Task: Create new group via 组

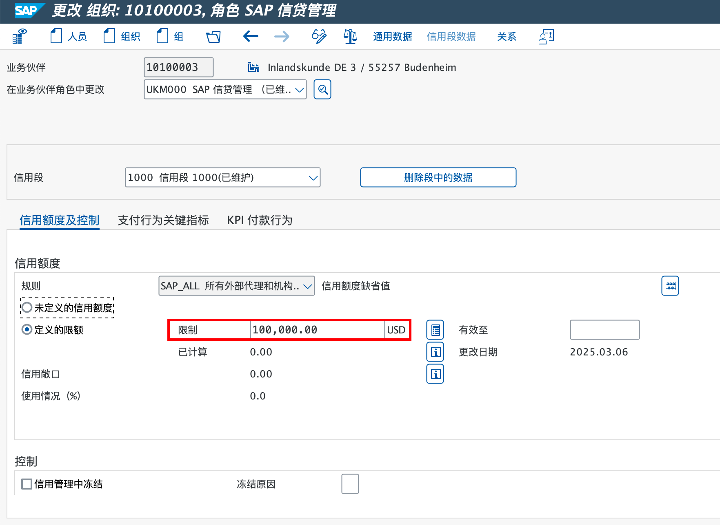Action: click(x=170, y=36)
